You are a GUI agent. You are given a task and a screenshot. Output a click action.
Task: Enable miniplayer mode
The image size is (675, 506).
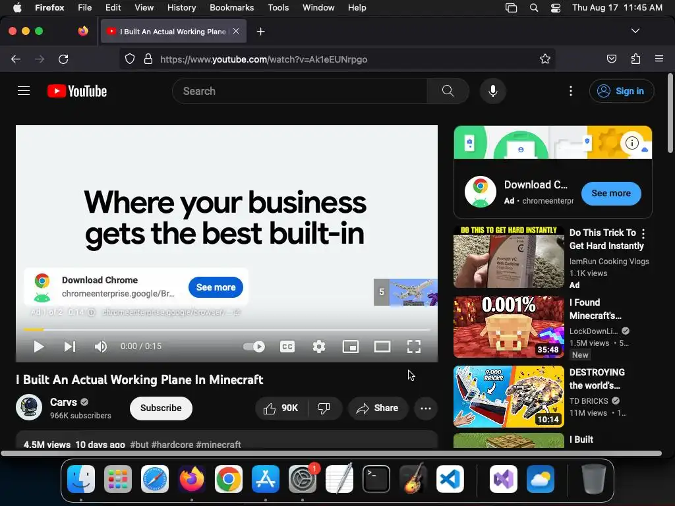tap(351, 347)
